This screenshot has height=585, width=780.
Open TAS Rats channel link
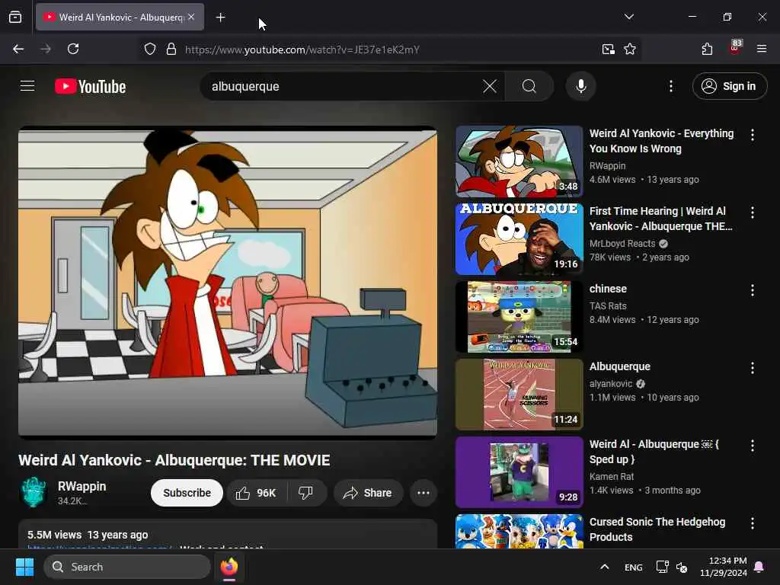pos(608,306)
